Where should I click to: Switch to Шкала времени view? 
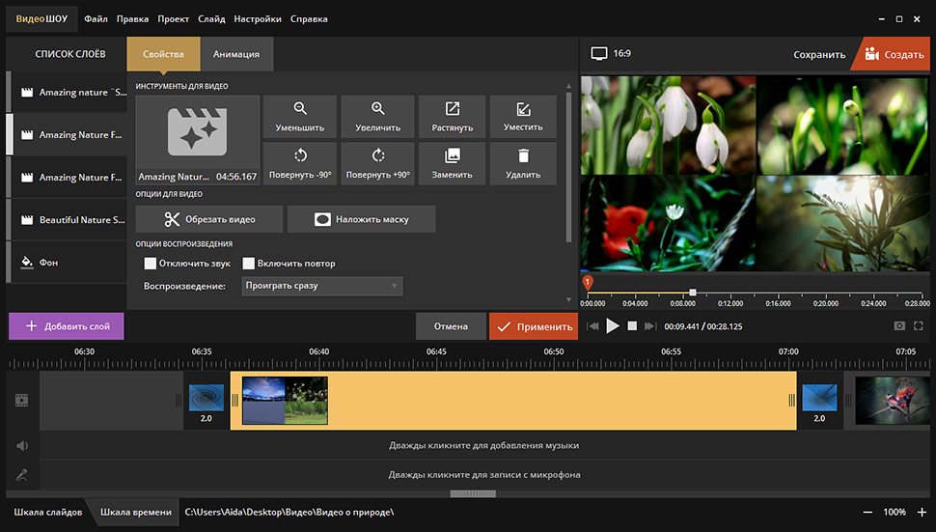point(135,513)
